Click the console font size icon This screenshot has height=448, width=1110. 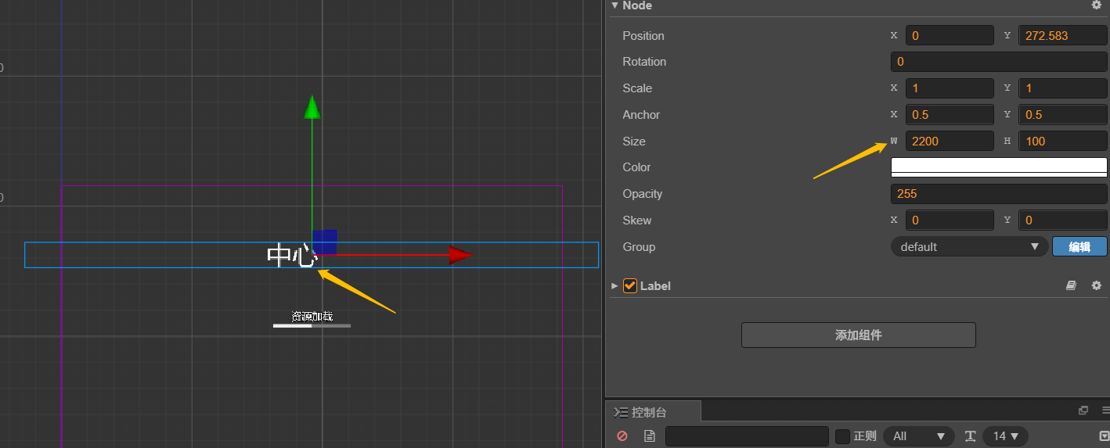point(970,436)
